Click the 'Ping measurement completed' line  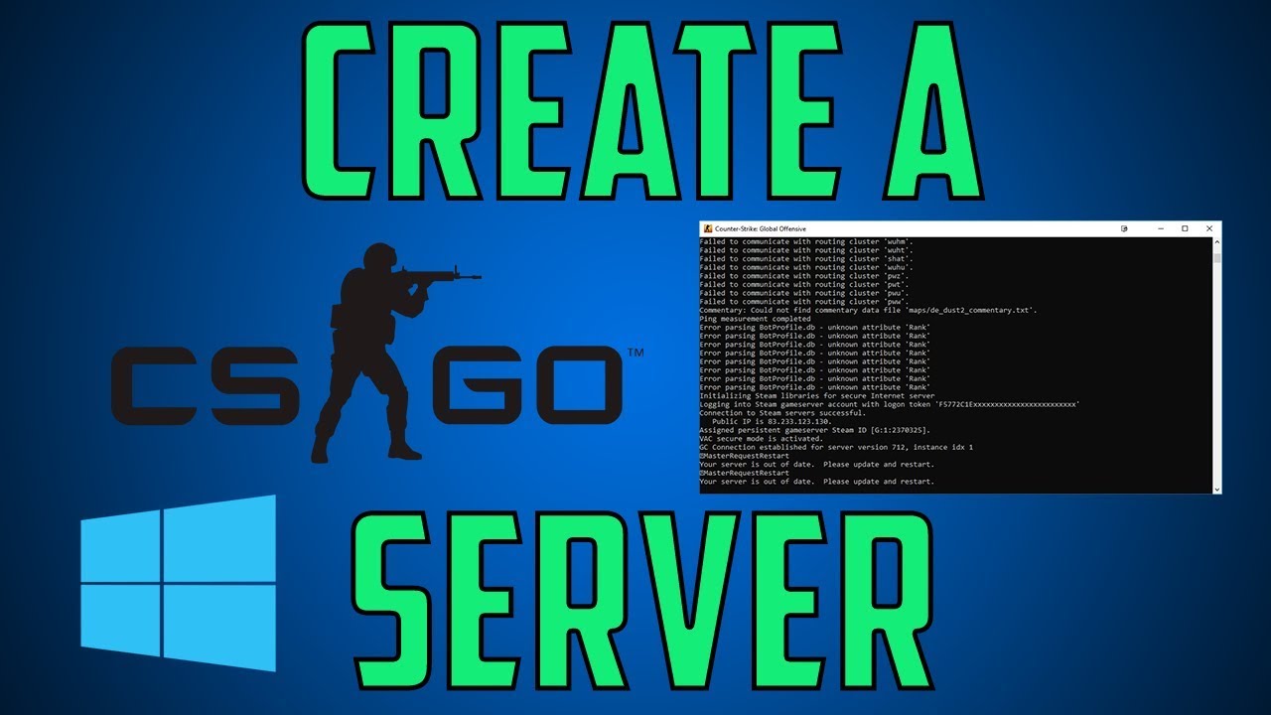click(x=755, y=319)
